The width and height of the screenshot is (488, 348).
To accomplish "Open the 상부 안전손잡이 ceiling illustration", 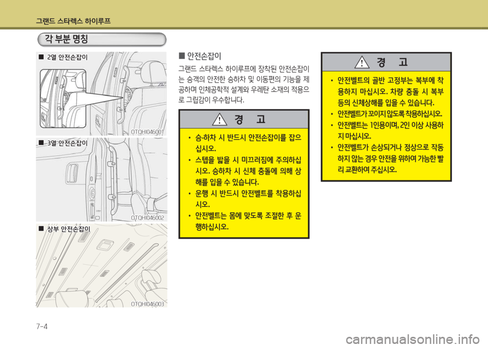I will coord(102,266).
